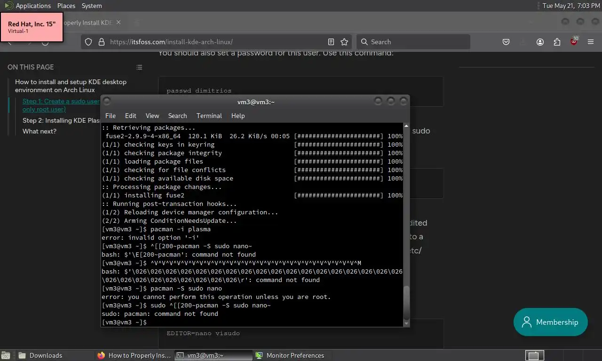Follow the 'What next?' sidebar link
The width and height of the screenshot is (602, 361).
[x=40, y=131]
